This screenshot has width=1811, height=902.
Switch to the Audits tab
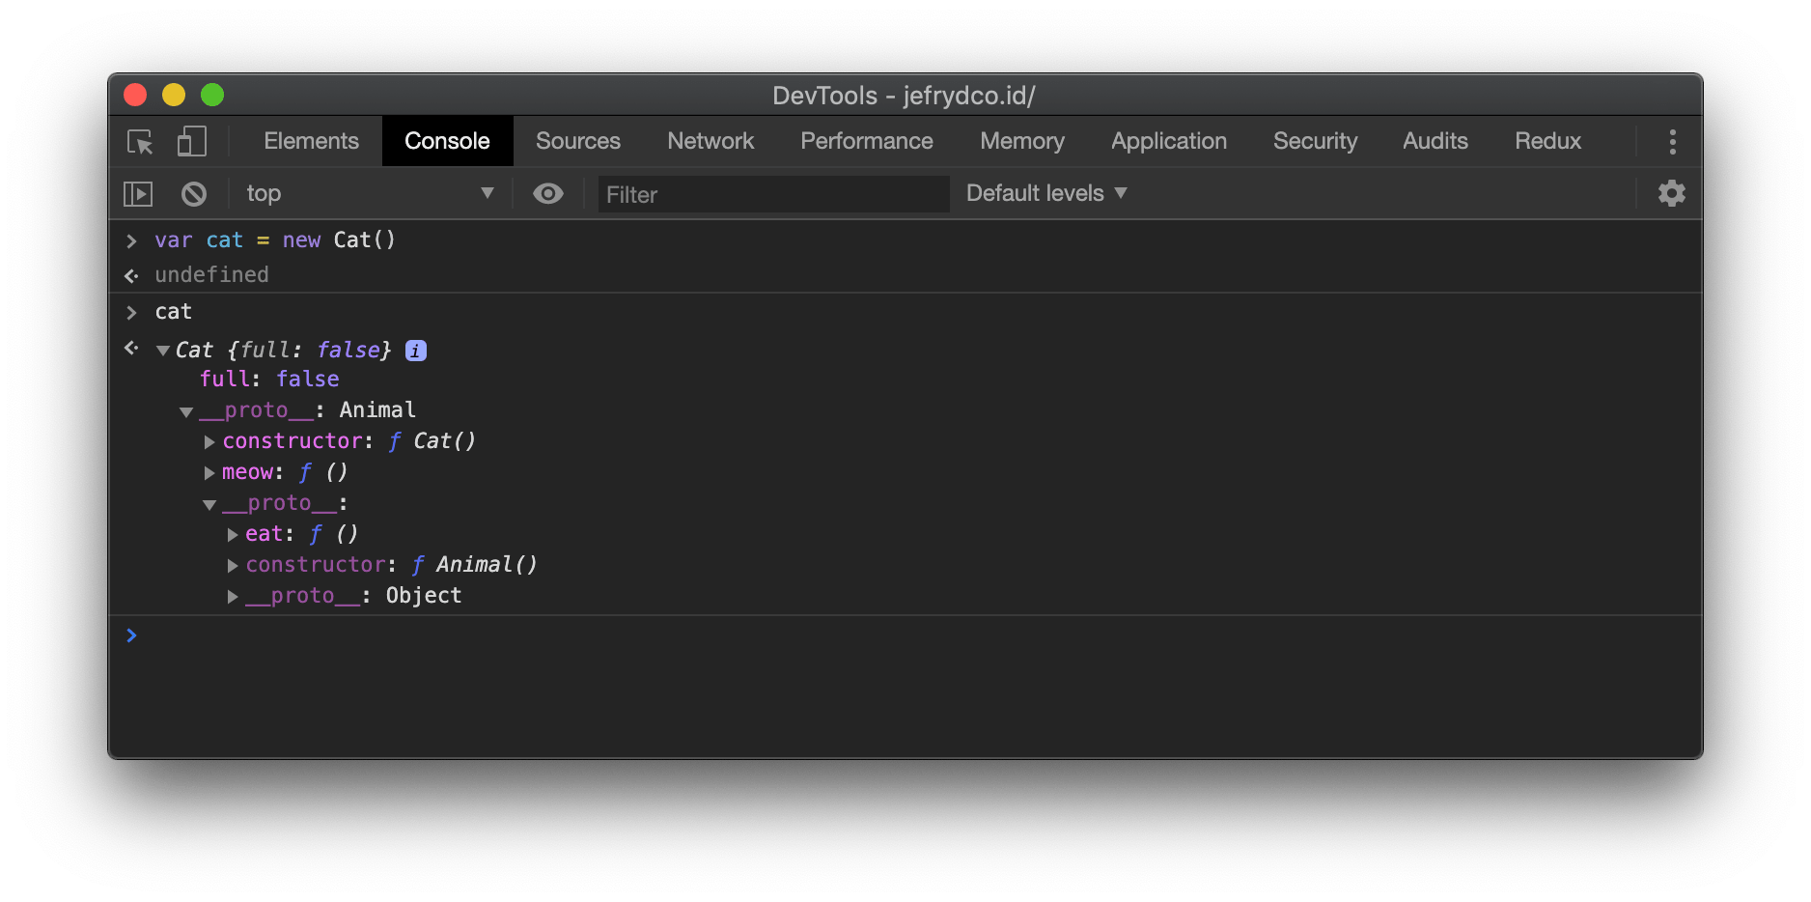coord(1435,141)
